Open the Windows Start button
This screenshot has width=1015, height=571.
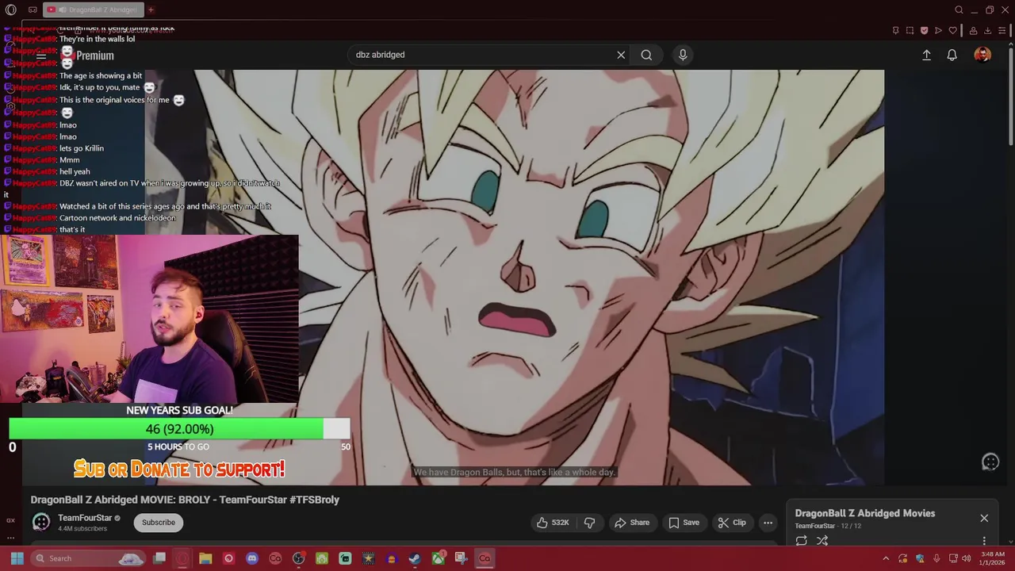point(17,558)
